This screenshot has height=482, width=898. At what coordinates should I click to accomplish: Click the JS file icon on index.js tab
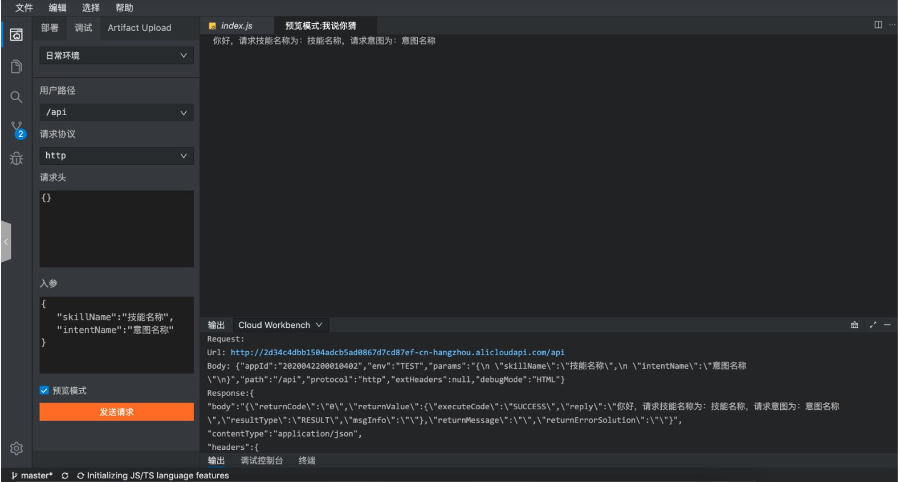click(213, 26)
